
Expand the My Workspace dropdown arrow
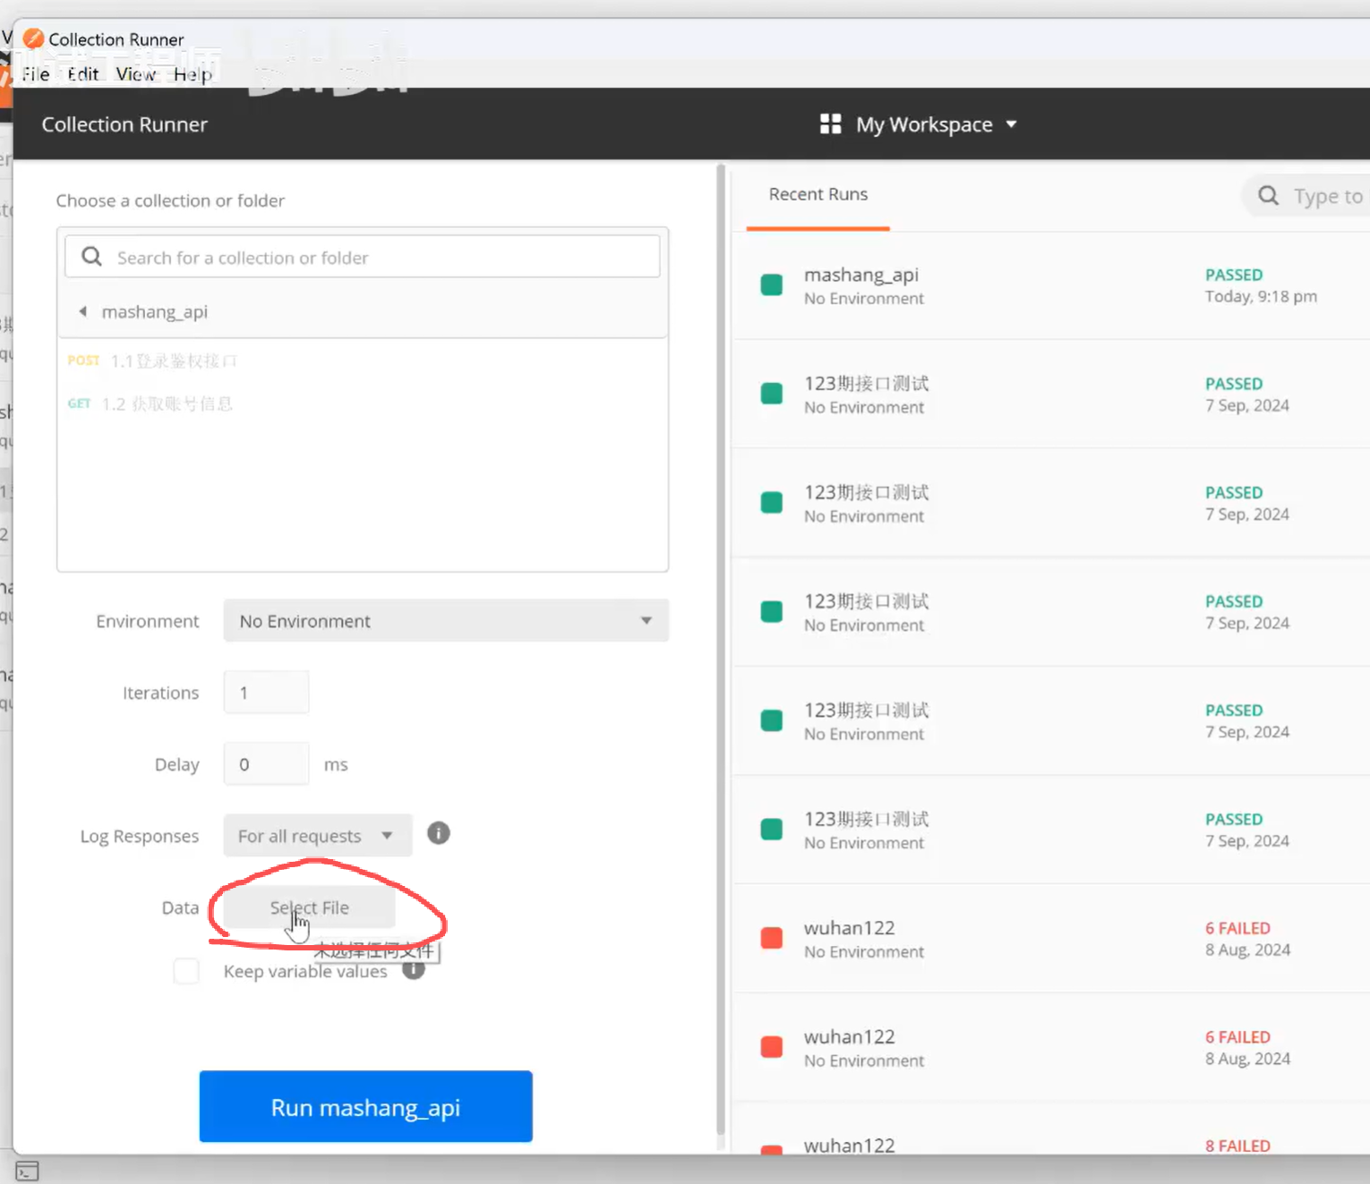[x=1011, y=124]
